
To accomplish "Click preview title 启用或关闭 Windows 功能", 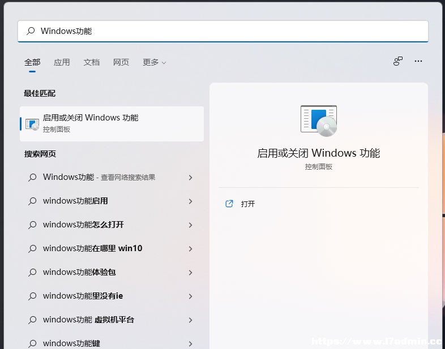I will (318, 153).
